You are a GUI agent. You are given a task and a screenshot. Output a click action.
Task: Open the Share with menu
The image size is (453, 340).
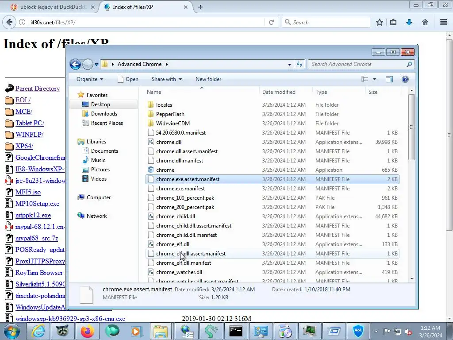tap(167, 79)
